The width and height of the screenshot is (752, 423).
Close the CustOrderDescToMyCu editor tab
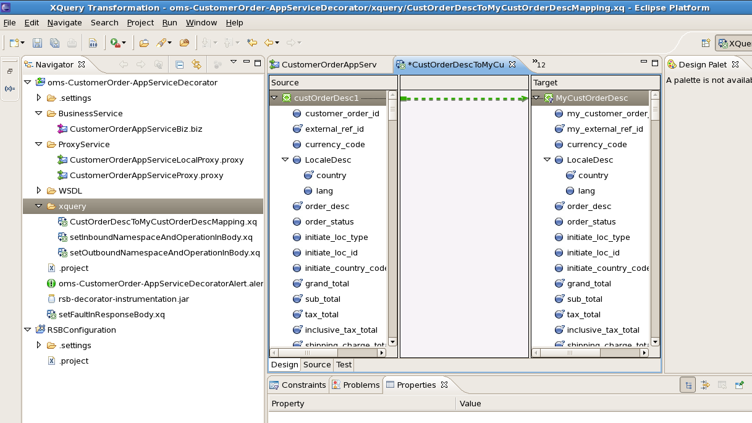pyautogui.click(x=512, y=64)
